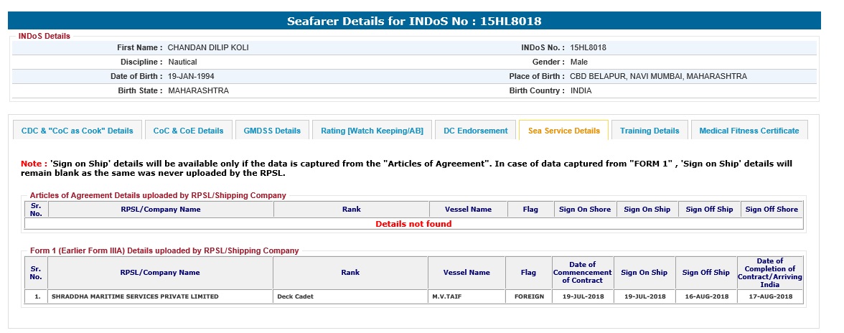Select the GMDSS Details tab

pyautogui.click(x=272, y=131)
